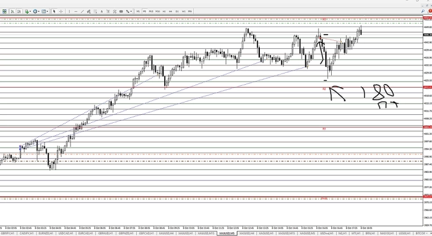Select the standard arrow cursor tool
Image resolution: width=432 pixels, height=236 pixels.
(55, 11)
